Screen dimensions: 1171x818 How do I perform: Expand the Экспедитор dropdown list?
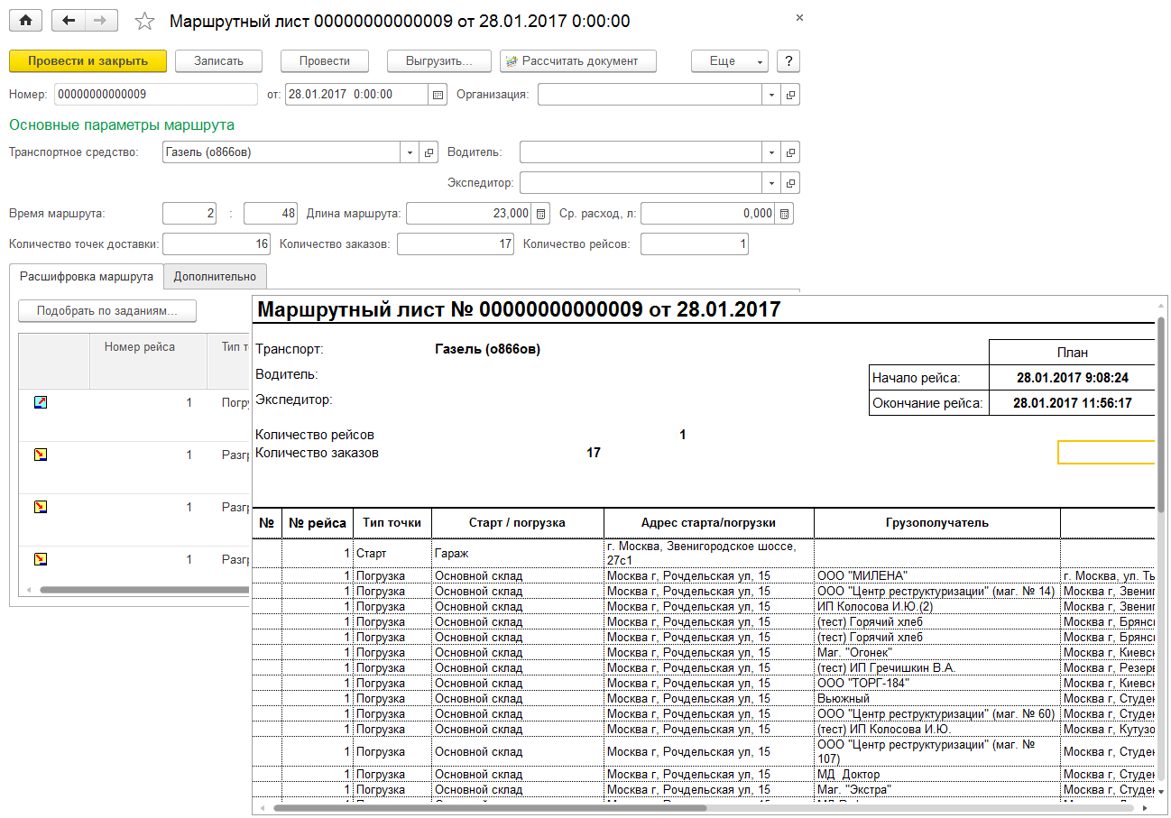point(771,183)
